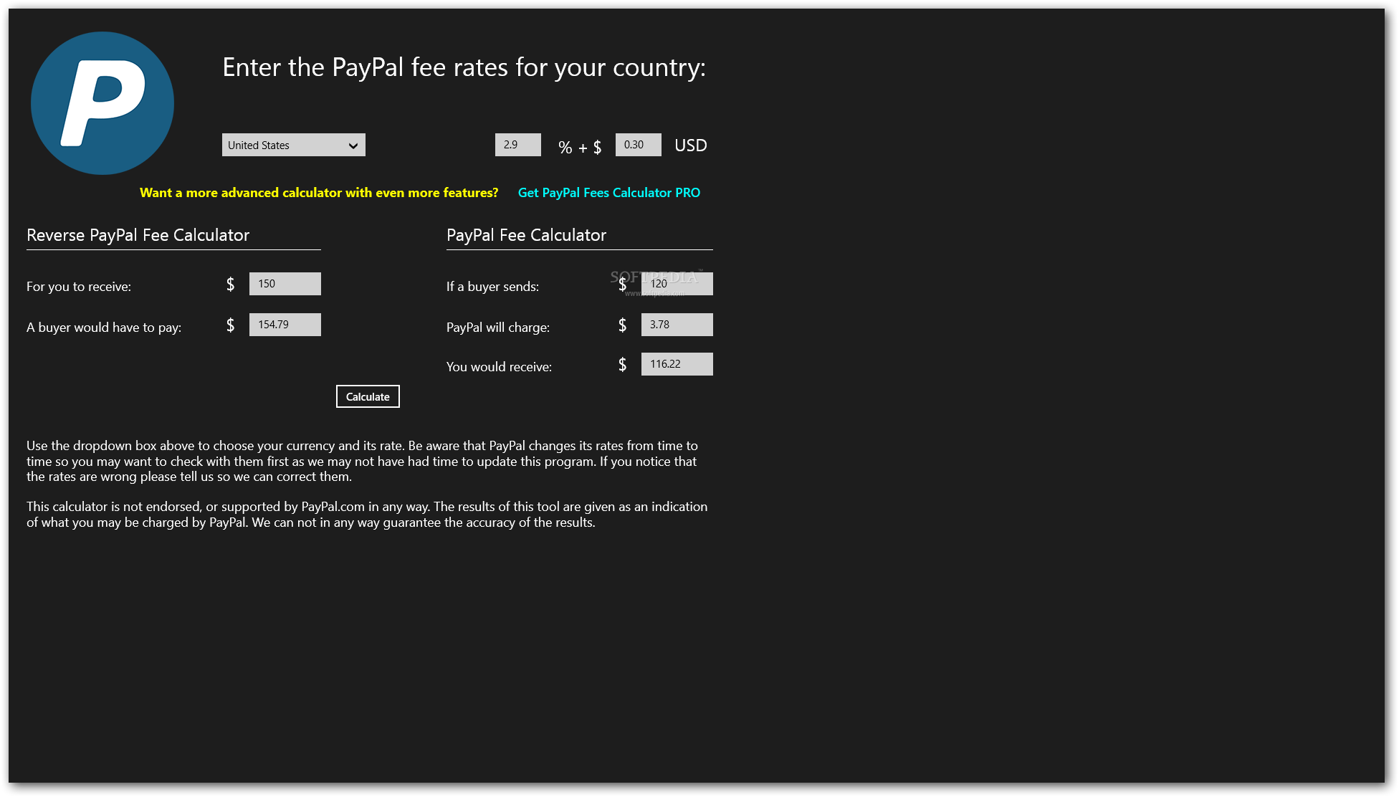Open the United States country dropdown
The image size is (1399, 797).
(294, 145)
